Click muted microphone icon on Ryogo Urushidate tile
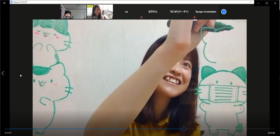The height and width of the screenshot is (136, 280). 194,17
